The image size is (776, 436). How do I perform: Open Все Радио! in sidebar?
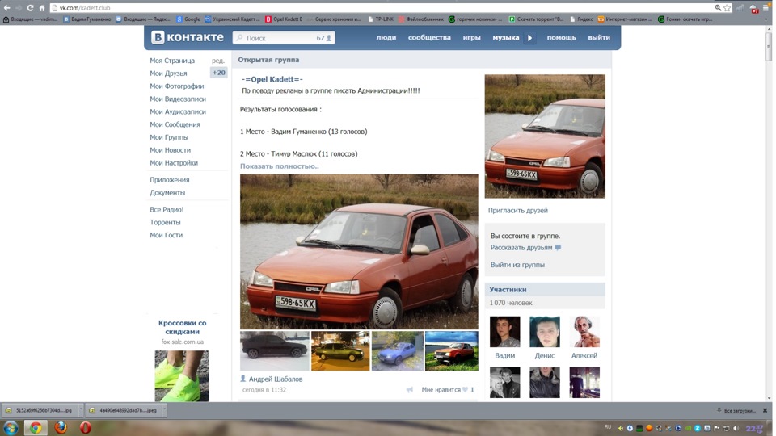[x=167, y=210]
